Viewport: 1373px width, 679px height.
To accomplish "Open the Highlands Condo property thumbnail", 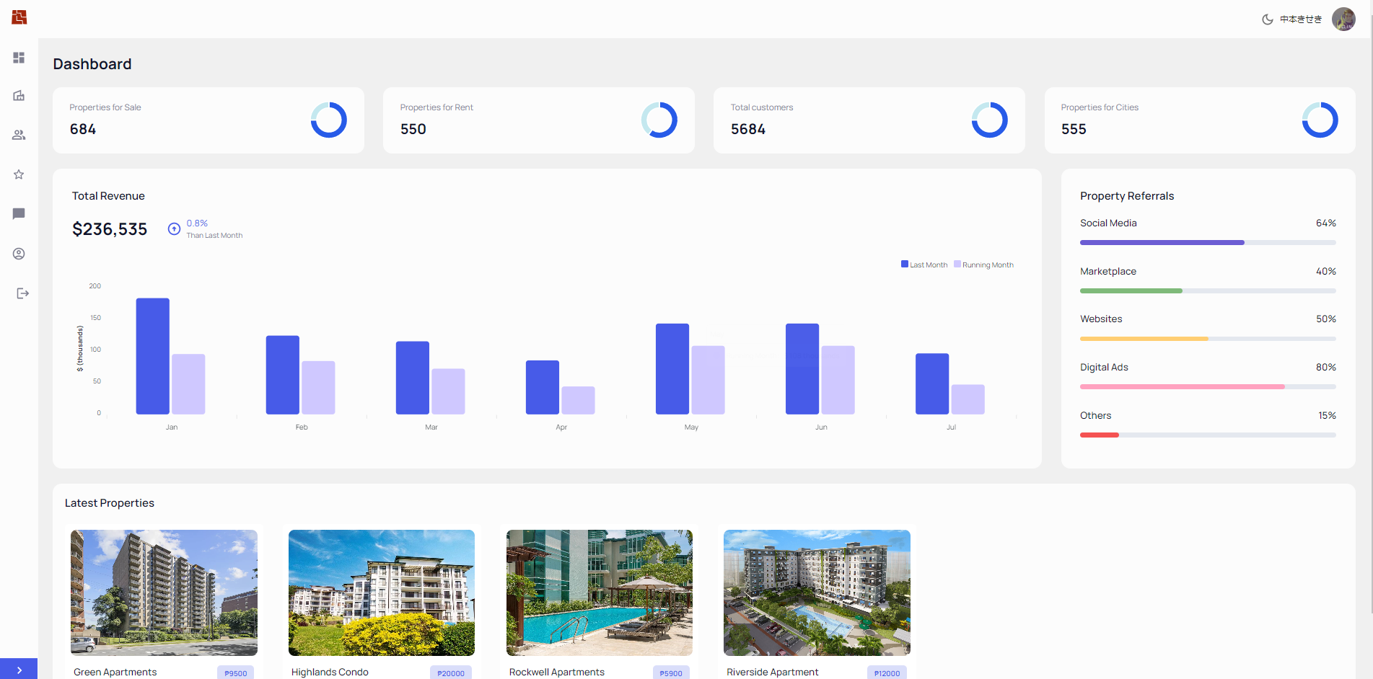I will click(x=381, y=593).
